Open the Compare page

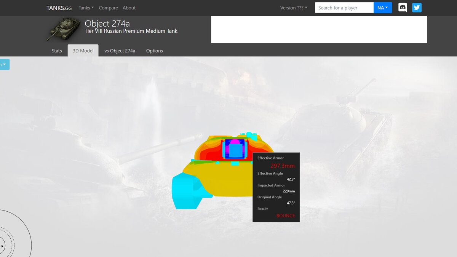(108, 8)
